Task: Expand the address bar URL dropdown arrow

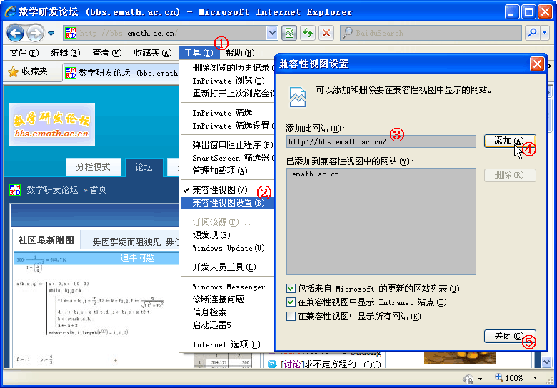Action: tap(271, 33)
